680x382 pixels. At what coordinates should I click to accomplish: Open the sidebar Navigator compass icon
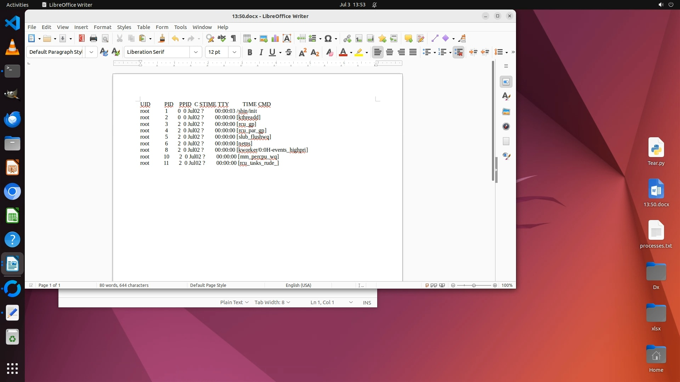pos(506,126)
